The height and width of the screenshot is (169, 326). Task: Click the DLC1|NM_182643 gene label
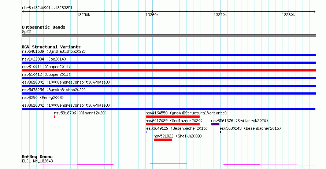37,161
